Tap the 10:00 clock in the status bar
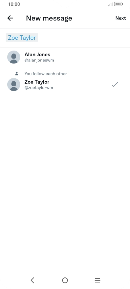Image resolution: width=130 pixels, height=289 pixels. (14, 4)
